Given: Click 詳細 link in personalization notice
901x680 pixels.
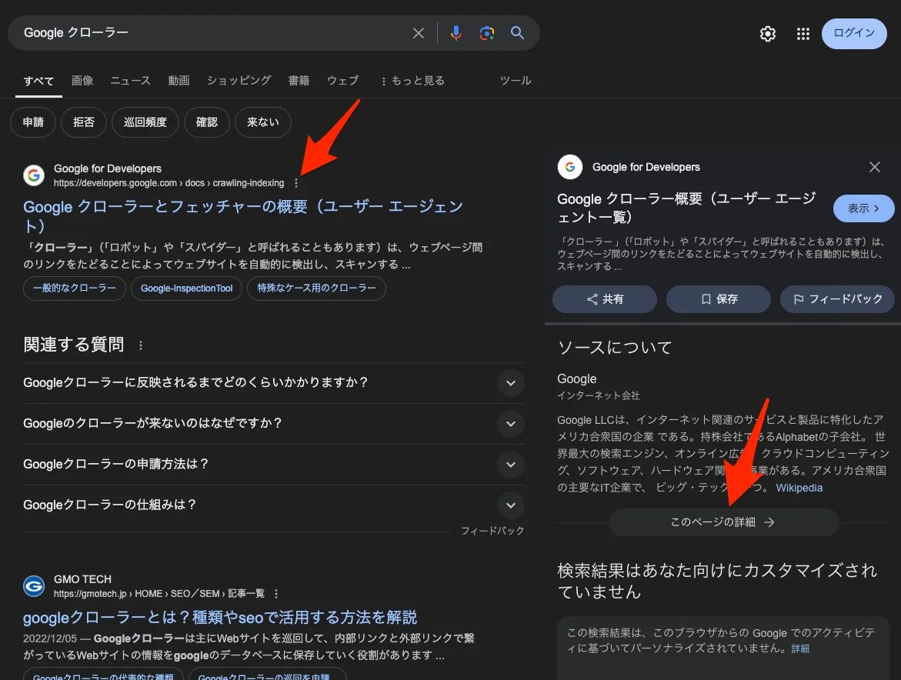Looking at the screenshot, I should [800, 649].
